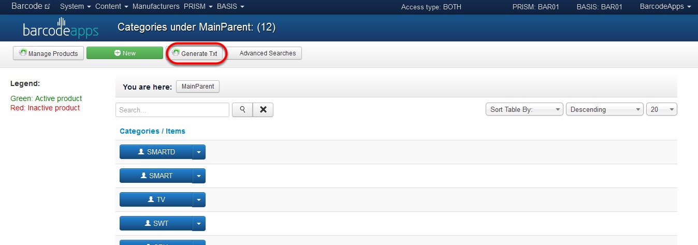Viewport: 698px width, 245px height.
Task: Click the MainParent breadcrumb button
Action: click(x=198, y=87)
